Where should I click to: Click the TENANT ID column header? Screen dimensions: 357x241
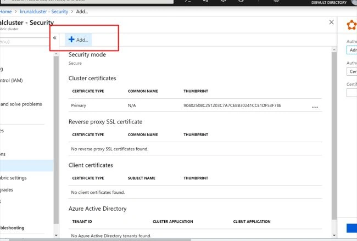tap(82, 221)
